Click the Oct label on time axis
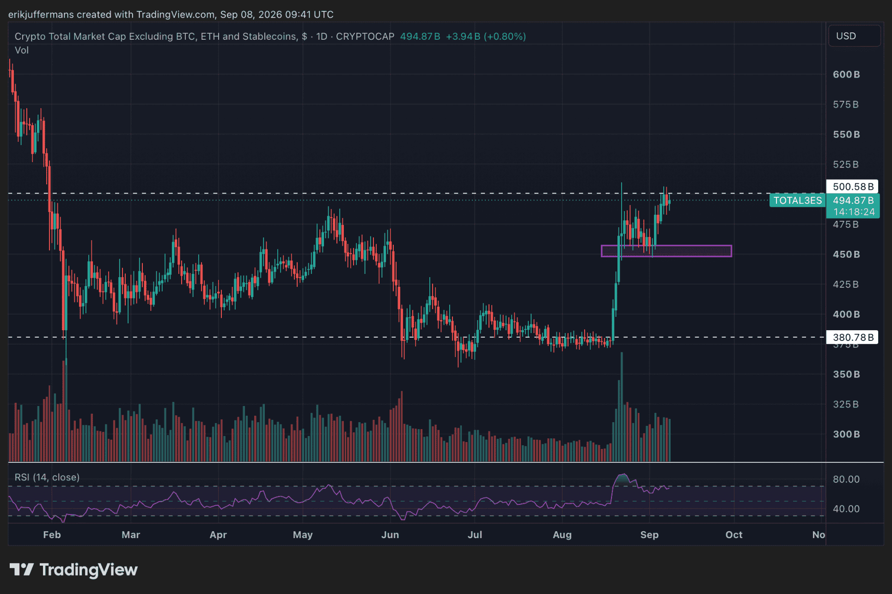The width and height of the screenshot is (892, 594). [734, 534]
